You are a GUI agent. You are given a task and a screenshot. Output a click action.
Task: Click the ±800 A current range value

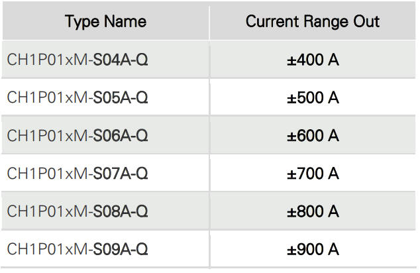click(x=313, y=211)
